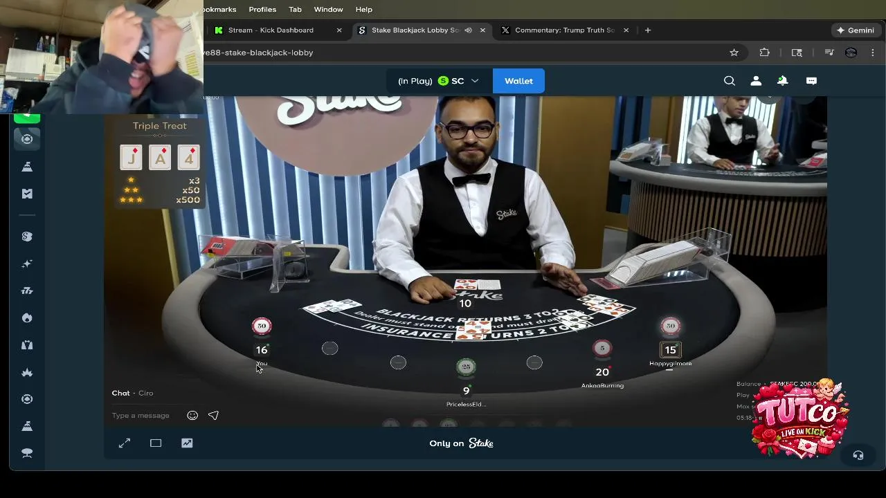Click the AnkaaBurning player name

(602, 385)
